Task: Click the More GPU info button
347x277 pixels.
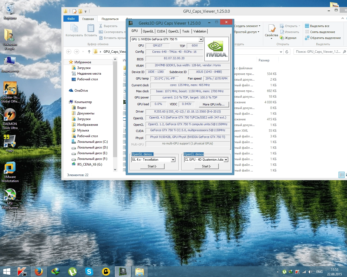Action: [214, 104]
